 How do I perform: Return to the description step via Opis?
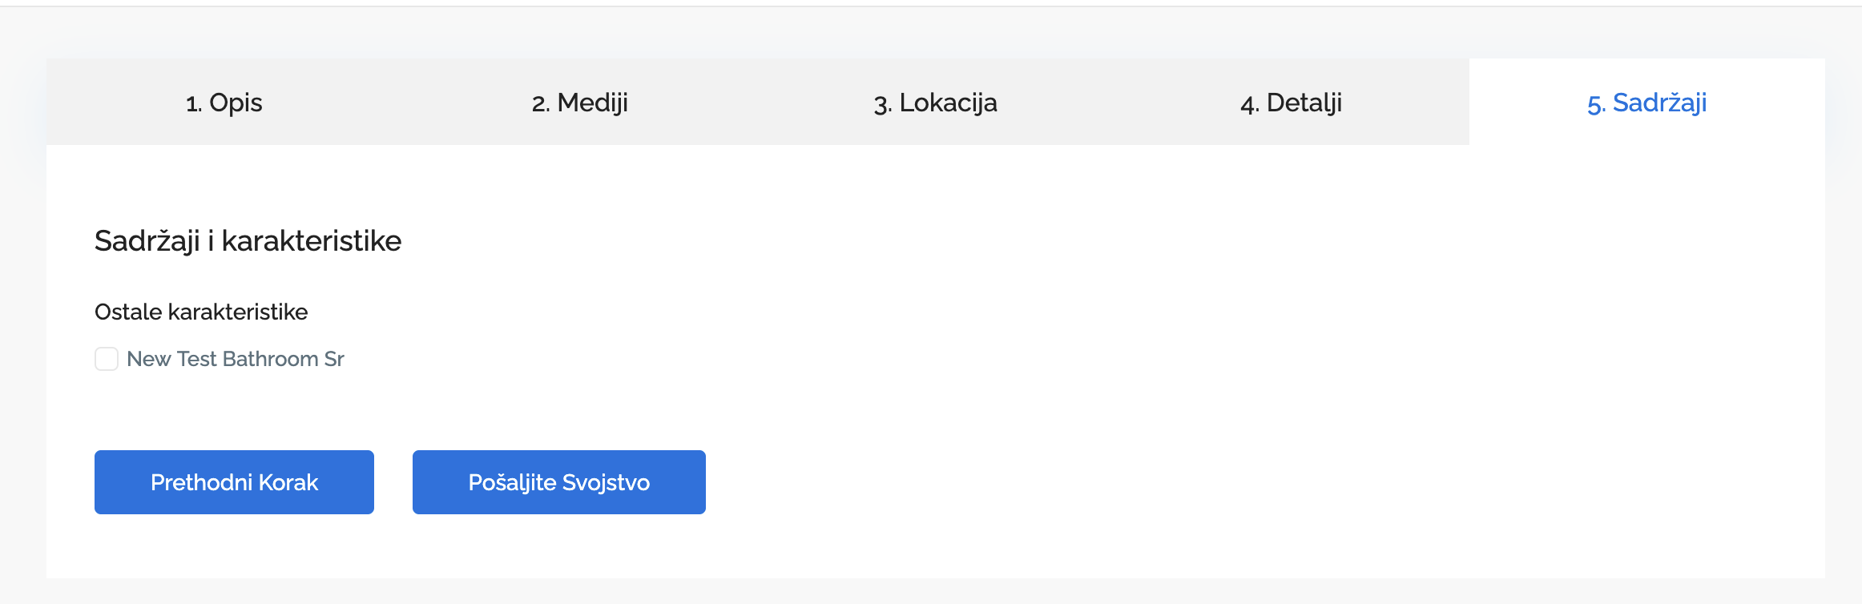point(236,103)
